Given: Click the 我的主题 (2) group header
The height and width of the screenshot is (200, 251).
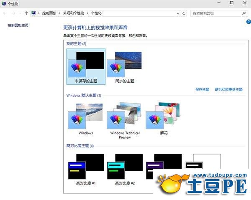Looking at the screenshot, I should 76,43.
